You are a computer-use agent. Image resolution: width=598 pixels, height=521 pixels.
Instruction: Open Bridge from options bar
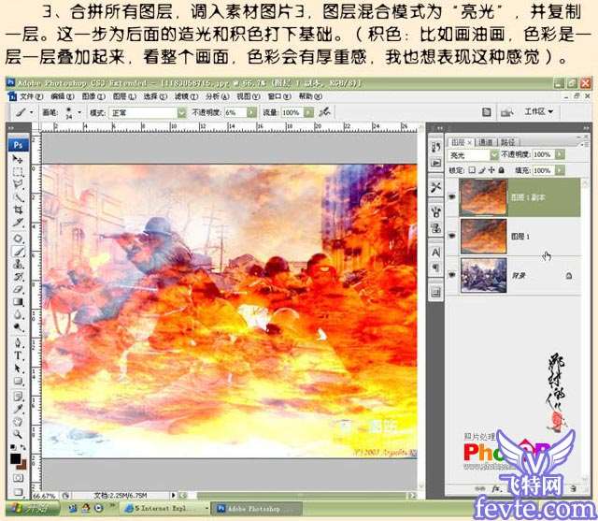click(506, 112)
